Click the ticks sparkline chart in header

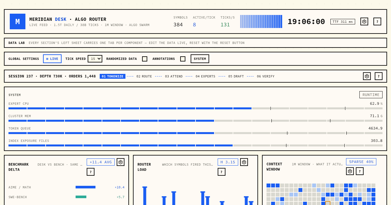point(261,21)
